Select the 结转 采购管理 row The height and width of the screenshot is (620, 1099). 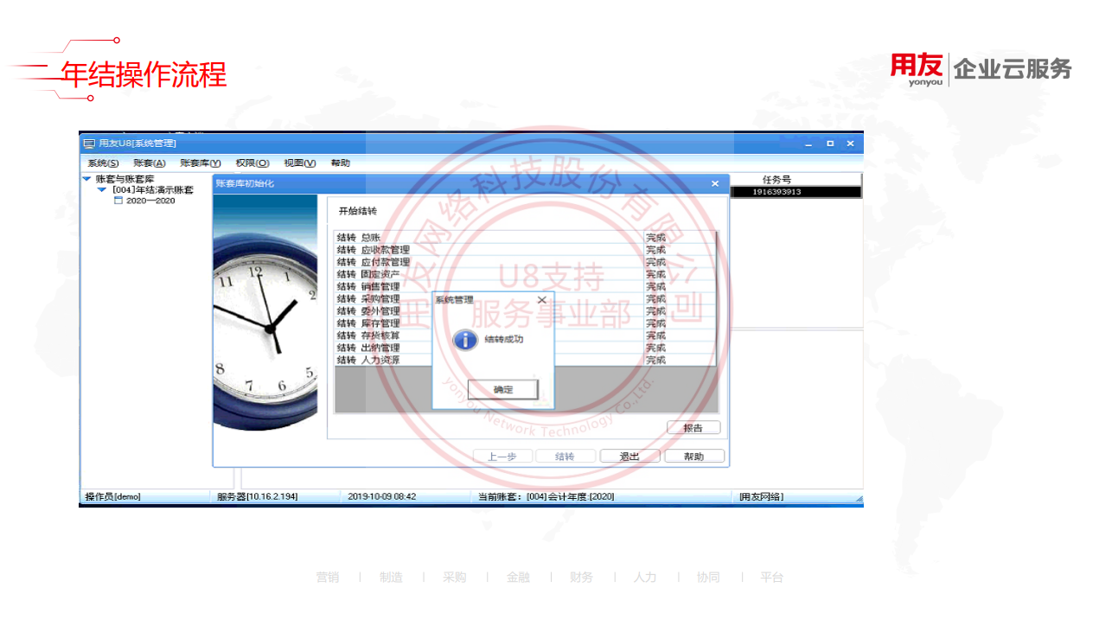tap(526, 298)
